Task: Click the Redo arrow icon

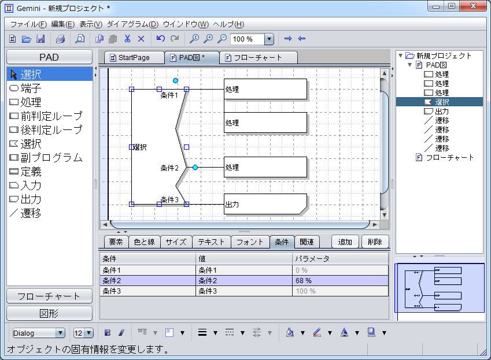Action: [x=175, y=39]
